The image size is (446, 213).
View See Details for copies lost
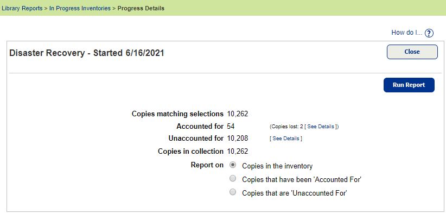321,127
